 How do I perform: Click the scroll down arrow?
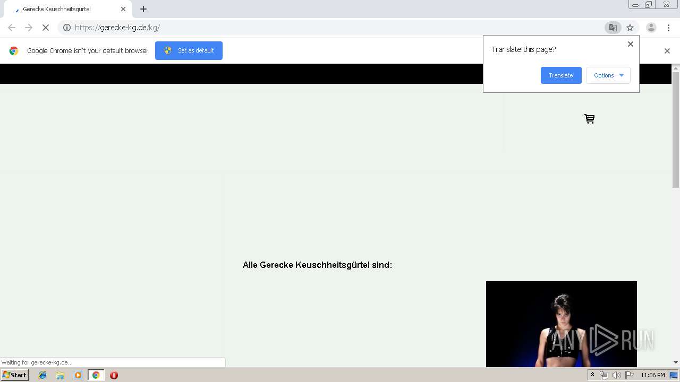pos(676,362)
